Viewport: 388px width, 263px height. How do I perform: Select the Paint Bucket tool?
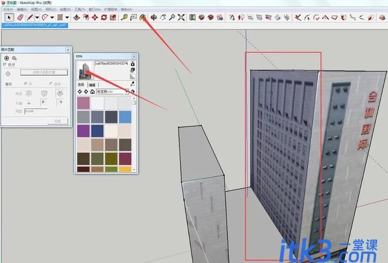tap(143, 17)
